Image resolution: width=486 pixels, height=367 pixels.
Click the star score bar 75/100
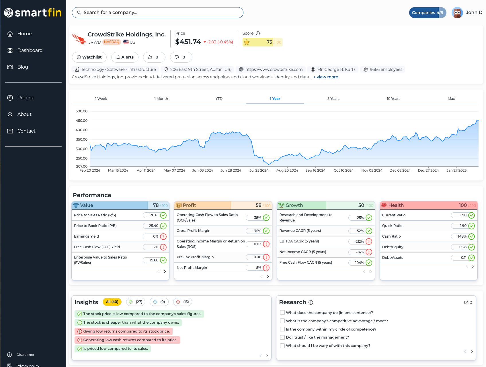pyautogui.click(x=262, y=42)
